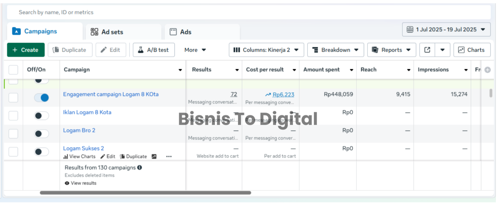Open the Columns: Kinerja 2 dropdown
500x207 pixels.
(266, 50)
